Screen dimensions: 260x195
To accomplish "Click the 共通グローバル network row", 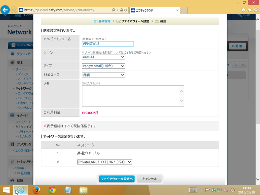I will point(130,153).
